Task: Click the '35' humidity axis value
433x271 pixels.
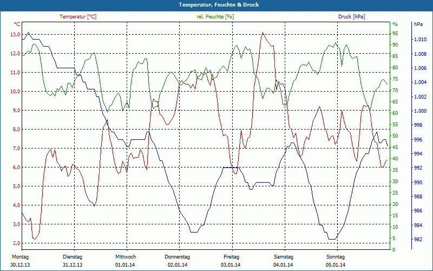Action: coord(395,170)
